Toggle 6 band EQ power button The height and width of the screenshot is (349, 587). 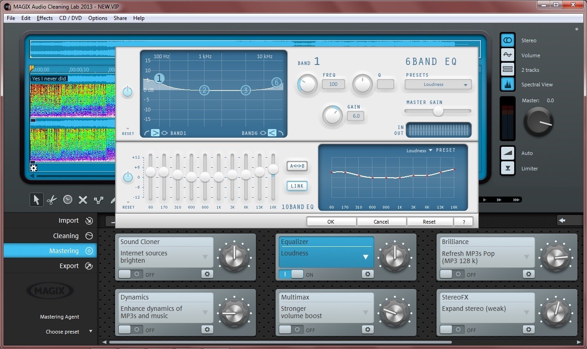pyautogui.click(x=128, y=92)
